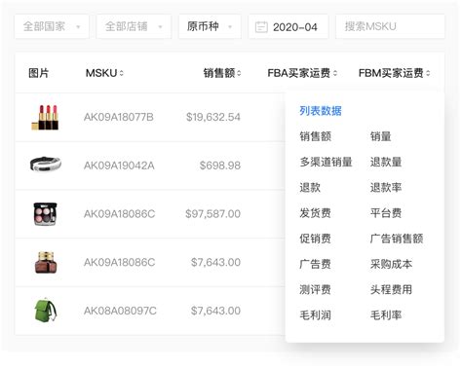Choose 退款量 option
This screenshot has width=462, height=369.
[386, 162]
